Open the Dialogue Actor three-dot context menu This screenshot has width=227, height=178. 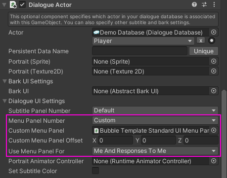click(x=214, y=4)
